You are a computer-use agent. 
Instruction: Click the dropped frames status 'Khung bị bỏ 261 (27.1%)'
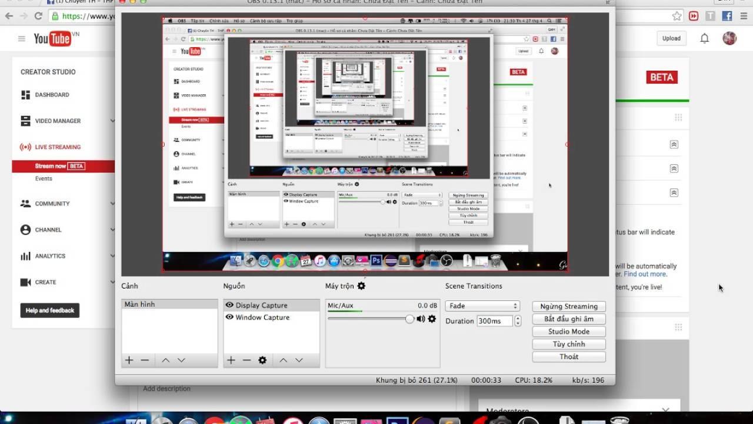pyautogui.click(x=417, y=380)
